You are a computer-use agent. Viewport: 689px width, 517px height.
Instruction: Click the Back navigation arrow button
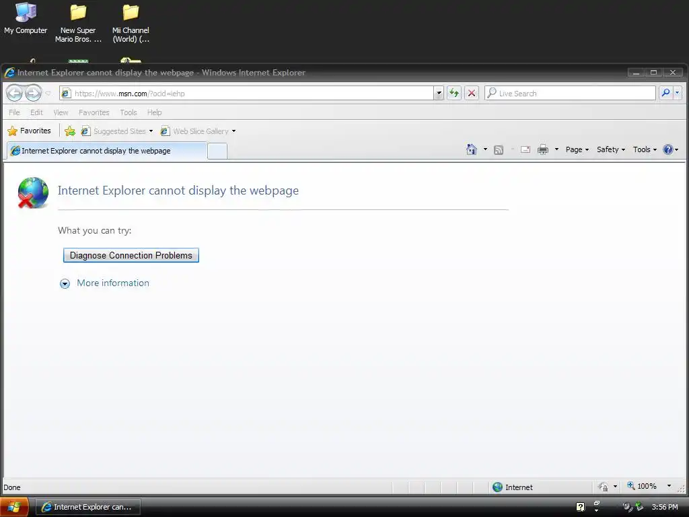point(14,93)
